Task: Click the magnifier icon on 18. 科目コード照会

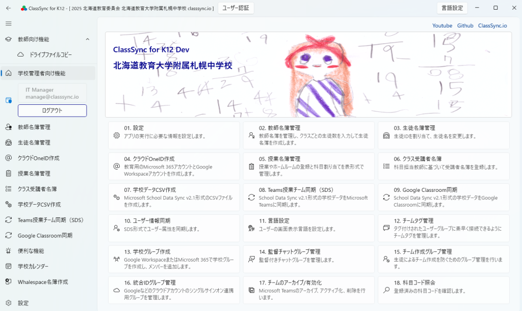Action: (386, 290)
